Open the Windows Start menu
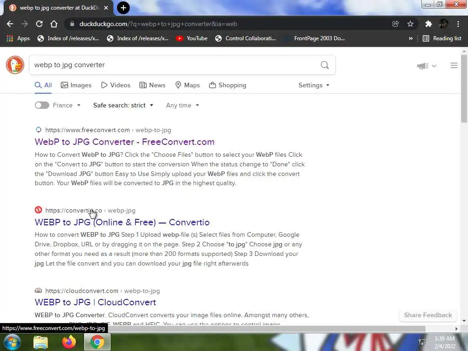This screenshot has height=351, width=468. tap(12, 342)
